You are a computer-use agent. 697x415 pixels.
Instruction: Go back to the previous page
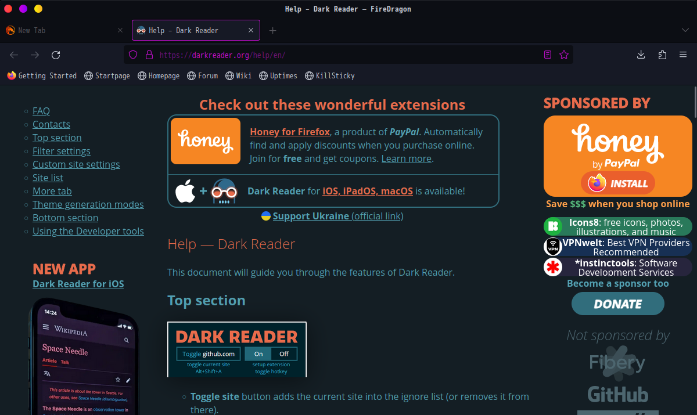pos(14,55)
